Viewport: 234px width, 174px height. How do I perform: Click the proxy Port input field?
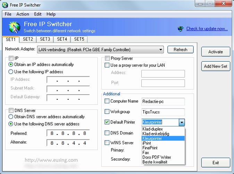163,83
